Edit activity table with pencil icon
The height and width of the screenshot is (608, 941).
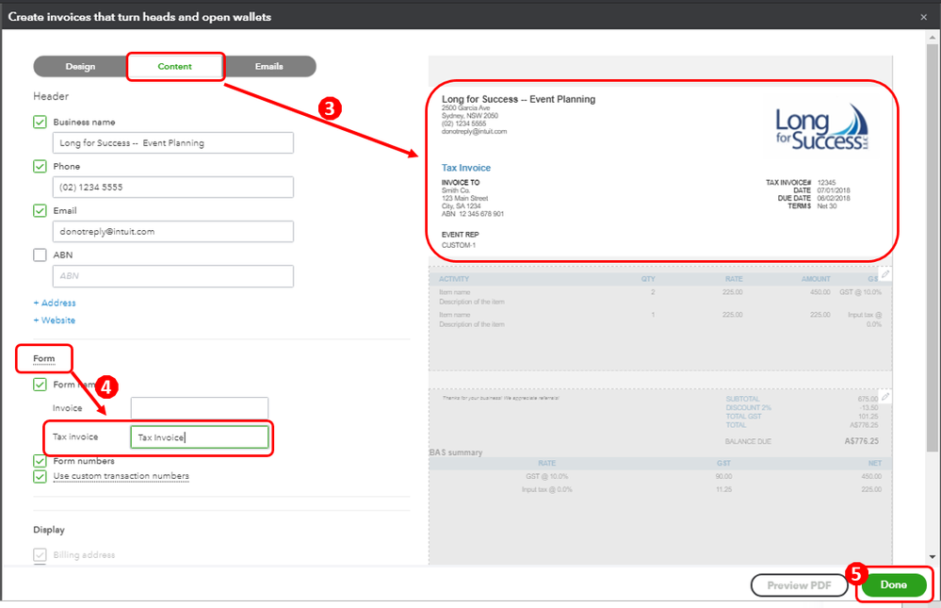pyautogui.click(x=885, y=274)
